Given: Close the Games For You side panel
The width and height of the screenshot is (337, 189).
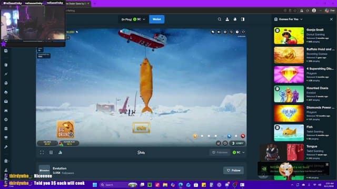Looking at the screenshot, I should tap(331, 19).
